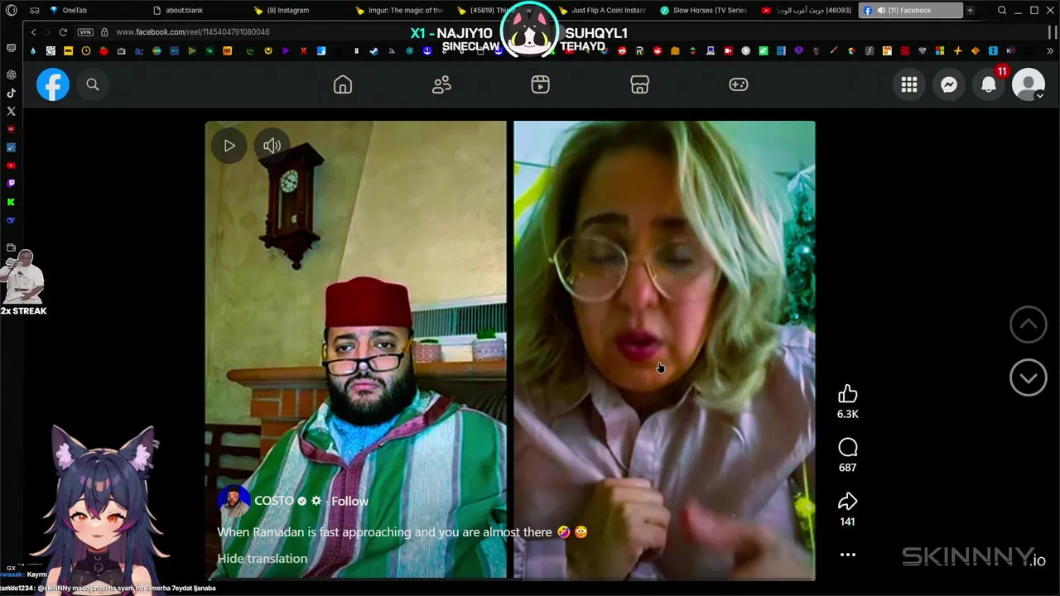The height and width of the screenshot is (596, 1060).
Task: Go to Facebook Home feed icon
Action: click(343, 84)
